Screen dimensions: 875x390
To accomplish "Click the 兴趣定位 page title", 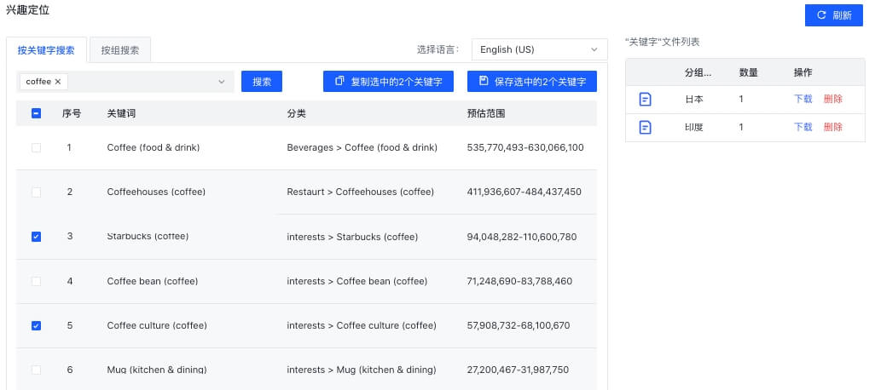I will tap(27, 10).
